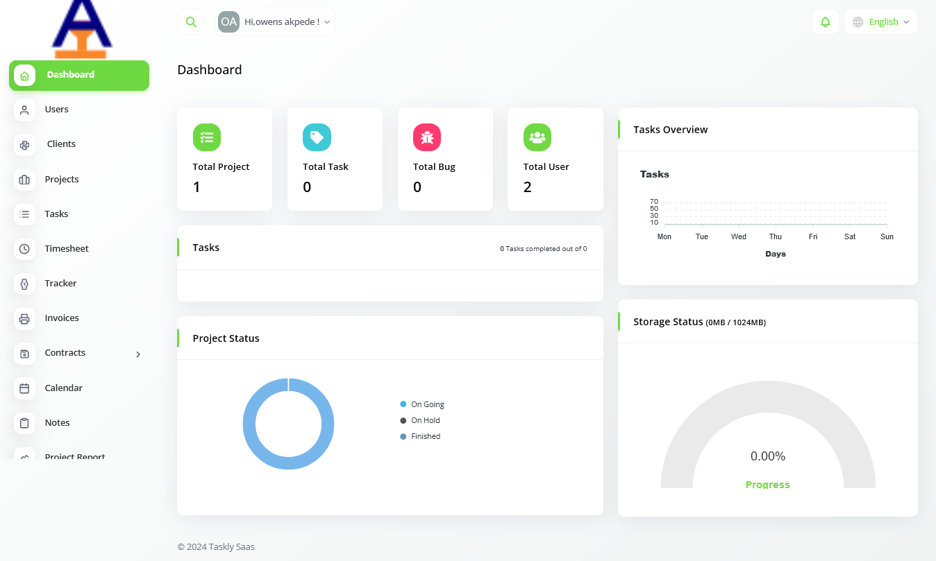
Task: Expand the Contracts submenu arrow
Action: point(138,354)
